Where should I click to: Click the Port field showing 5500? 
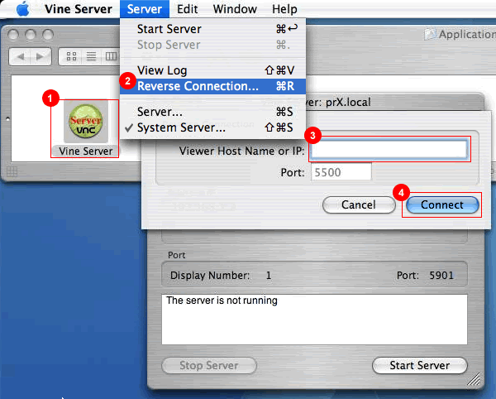[x=341, y=172]
